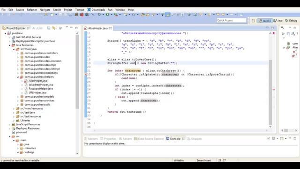
Task: Click red error mark on overview ruler
Action: click(x=274, y=90)
